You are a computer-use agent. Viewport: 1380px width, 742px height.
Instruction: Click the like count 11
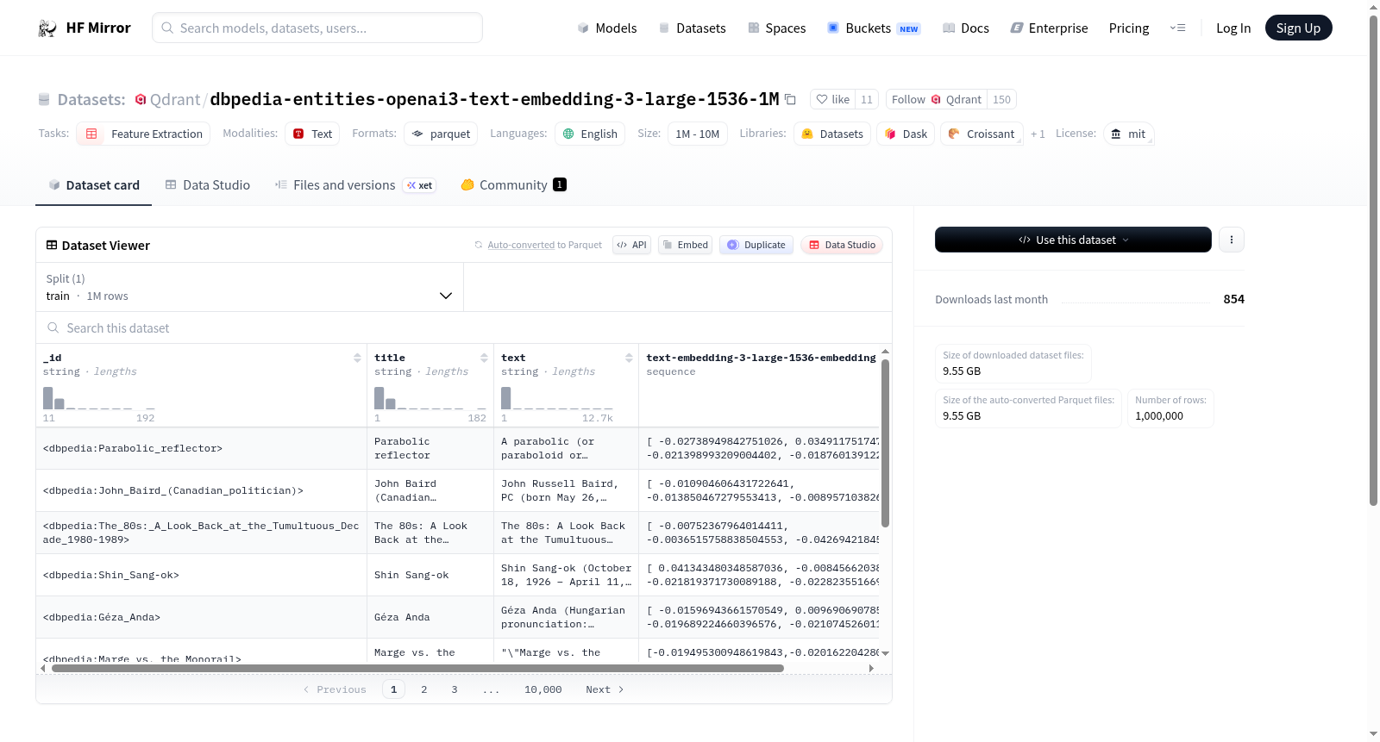coord(867,99)
